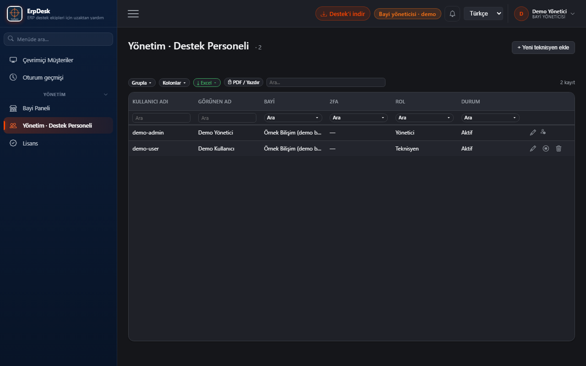Open the Grupla dropdown
This screenshot has width=586, height=366.
pos(142,83)
